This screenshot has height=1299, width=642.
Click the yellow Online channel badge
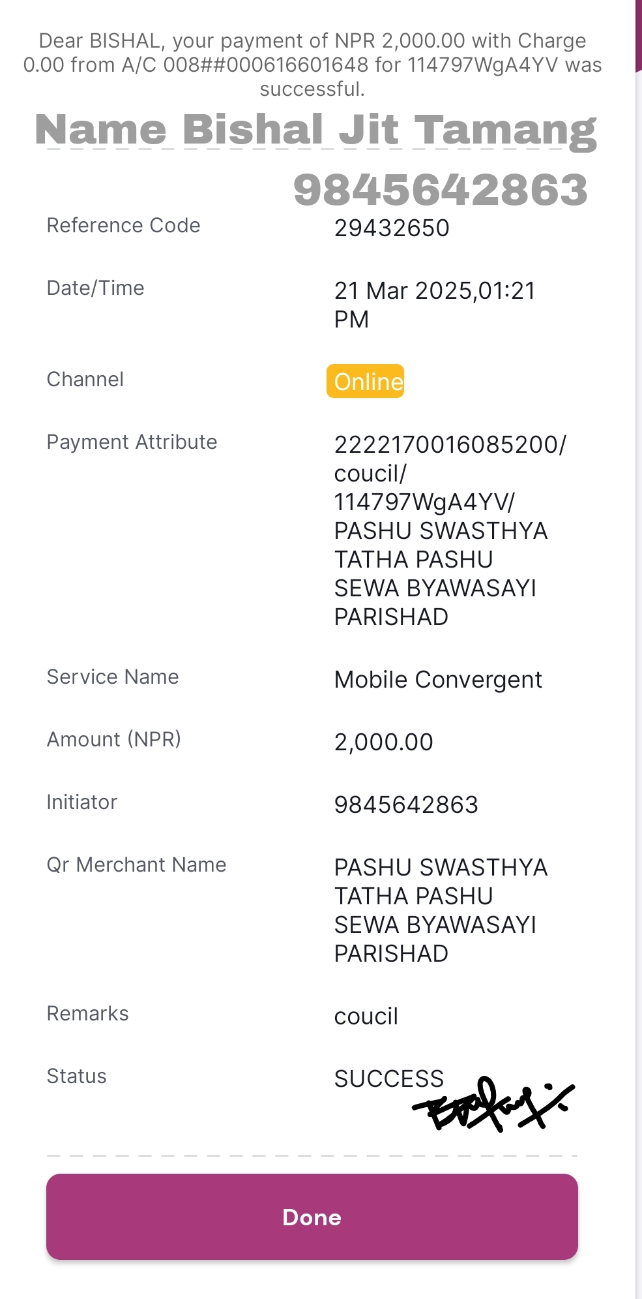point(365,381)
